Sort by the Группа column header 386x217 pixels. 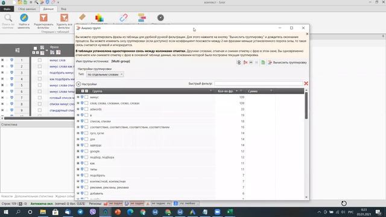click(x=97, y=91)
